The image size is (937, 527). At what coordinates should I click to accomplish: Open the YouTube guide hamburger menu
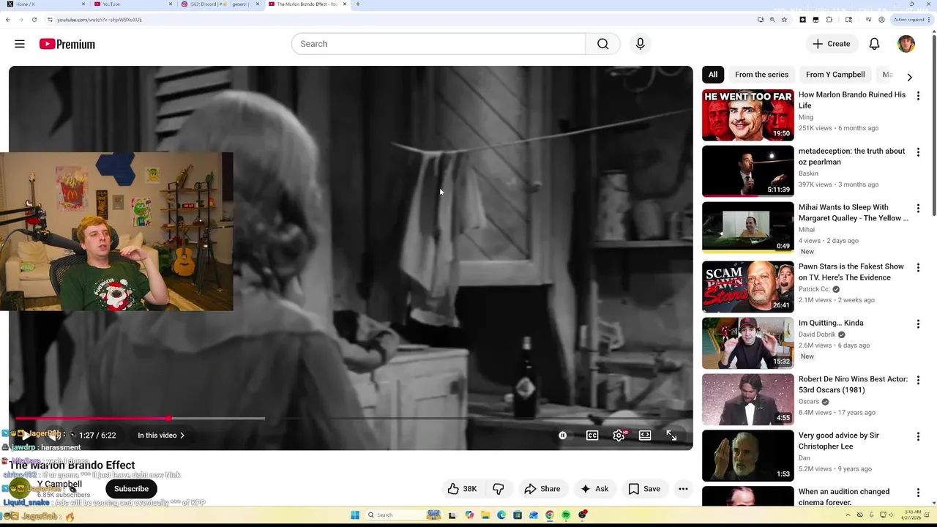point(20,44)
